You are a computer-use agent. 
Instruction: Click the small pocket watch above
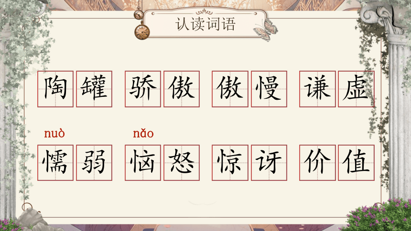[139, 14]
